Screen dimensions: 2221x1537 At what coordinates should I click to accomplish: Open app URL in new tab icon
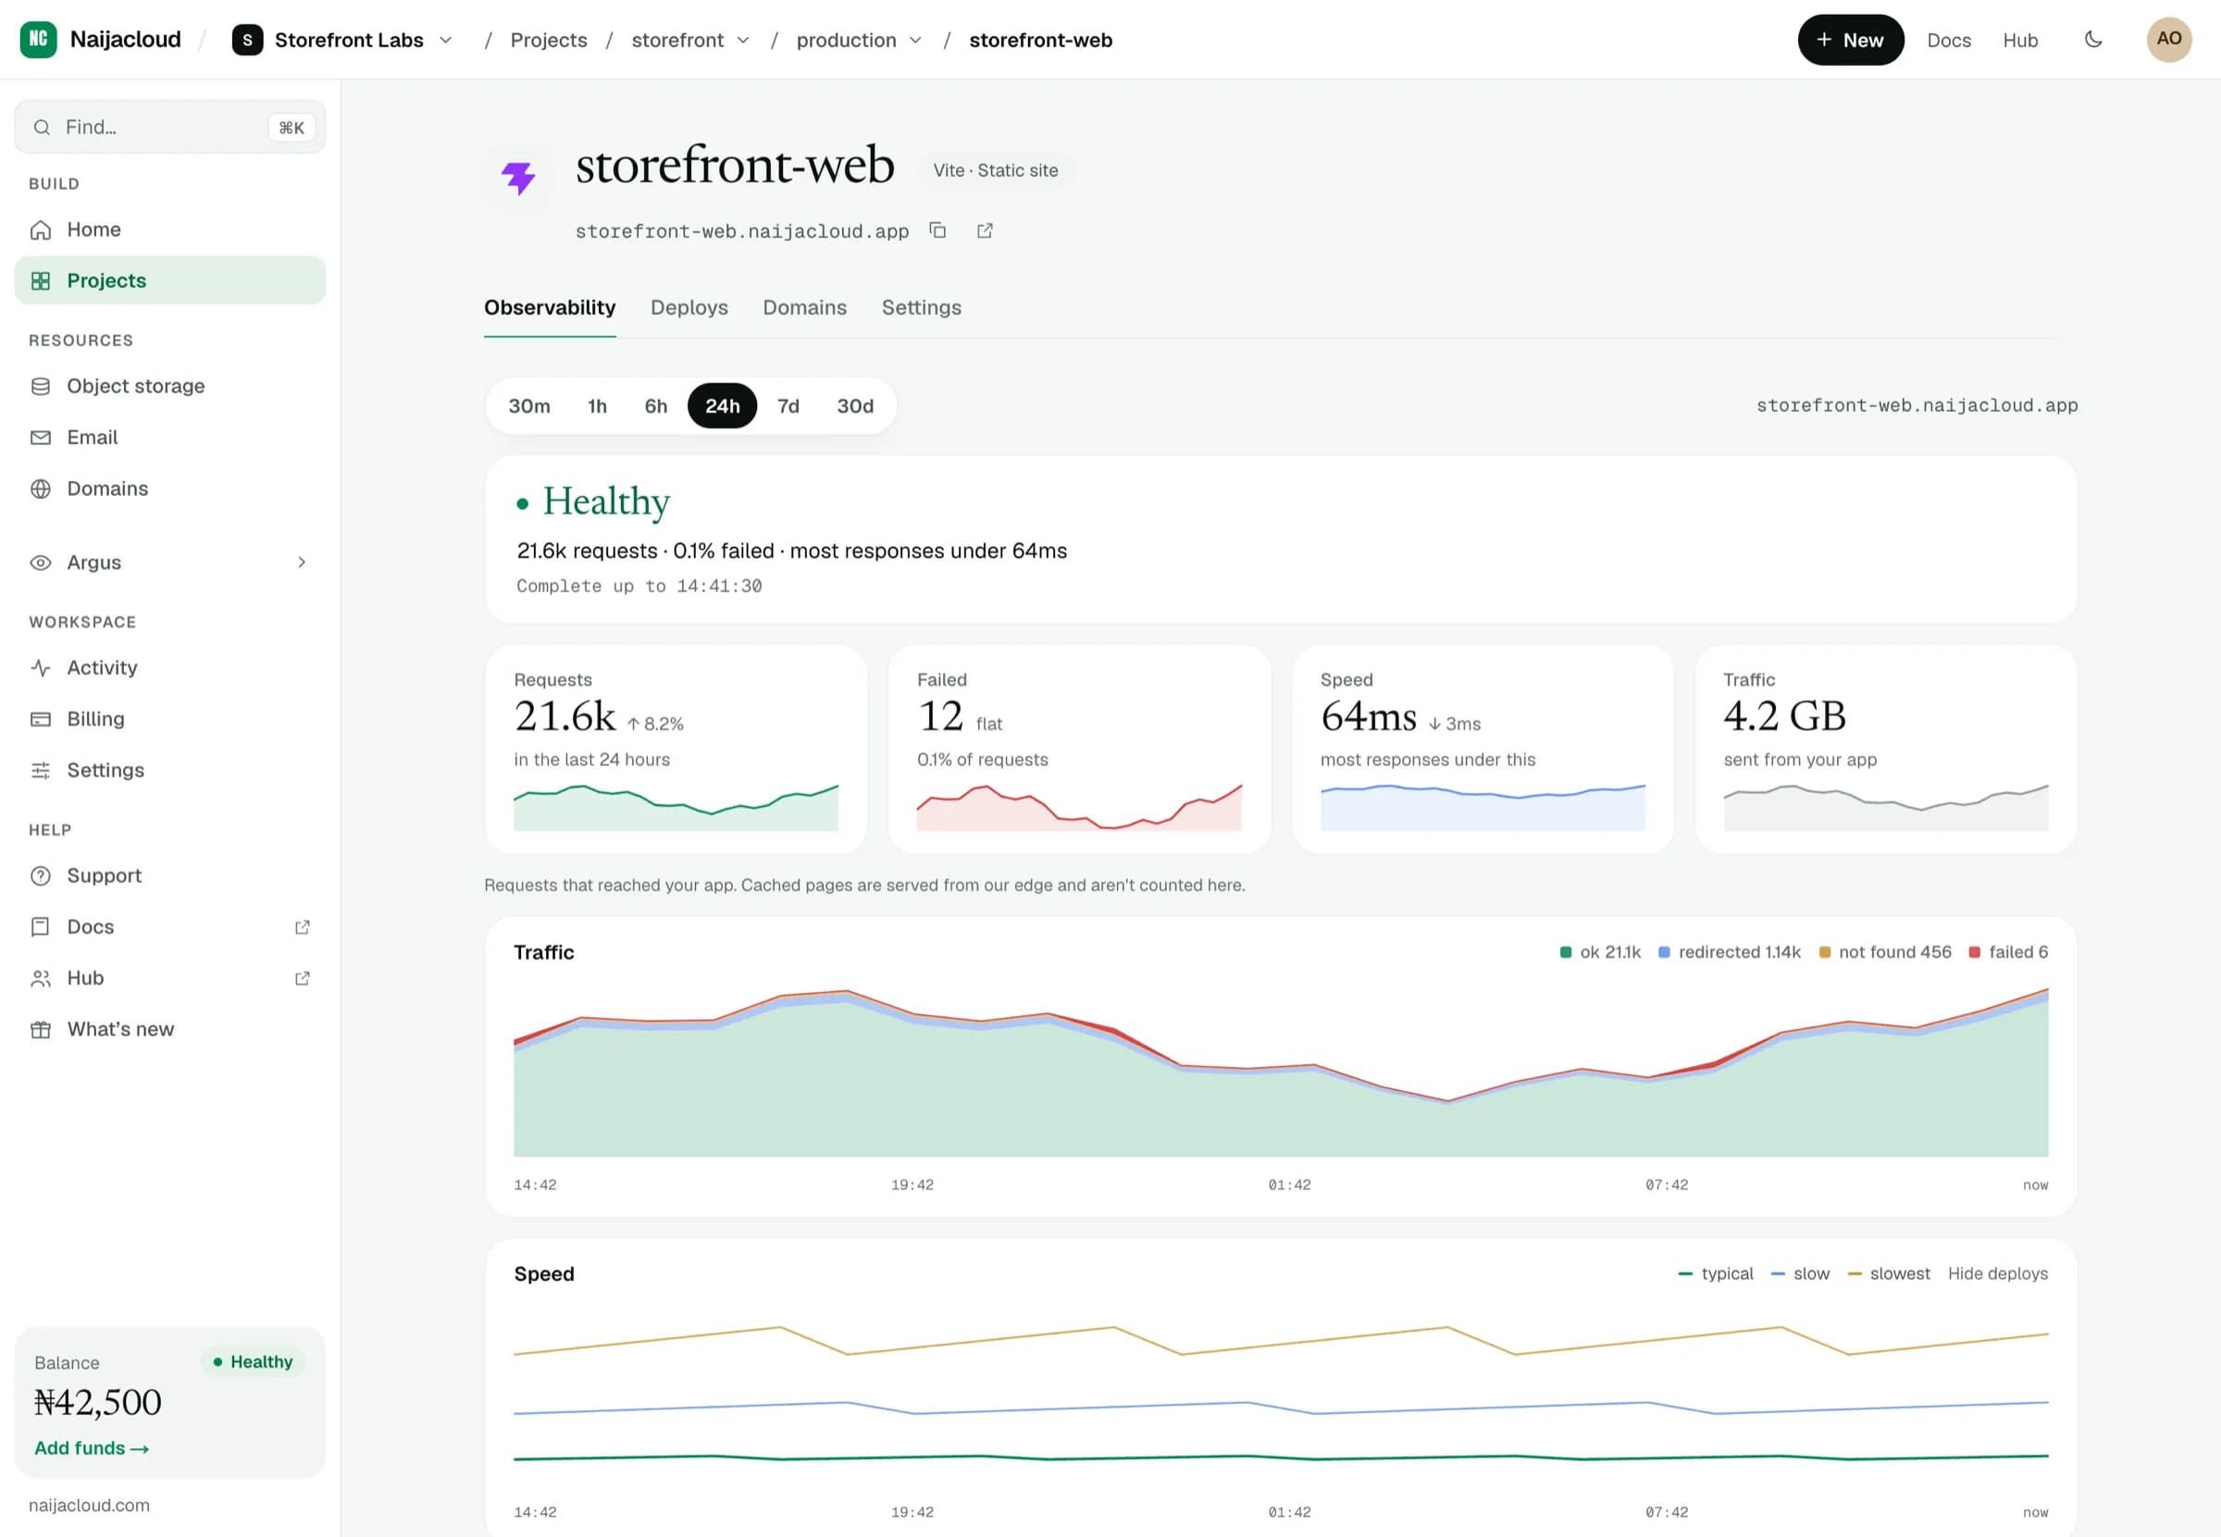(985, 230)
